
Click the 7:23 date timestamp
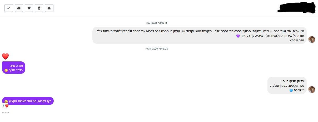(x=156, y=23)
